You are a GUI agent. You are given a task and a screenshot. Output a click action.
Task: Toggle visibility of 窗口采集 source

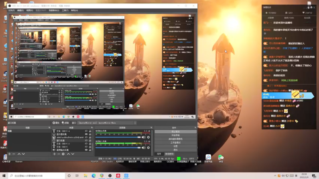pyautogui.click(x=86, y=140)
